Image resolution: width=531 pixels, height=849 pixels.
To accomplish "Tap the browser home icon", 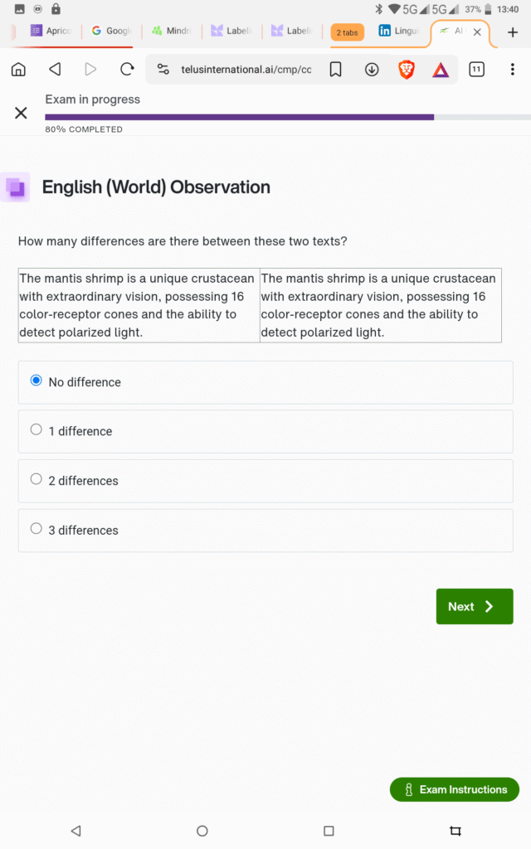I will tap(18, 70).
